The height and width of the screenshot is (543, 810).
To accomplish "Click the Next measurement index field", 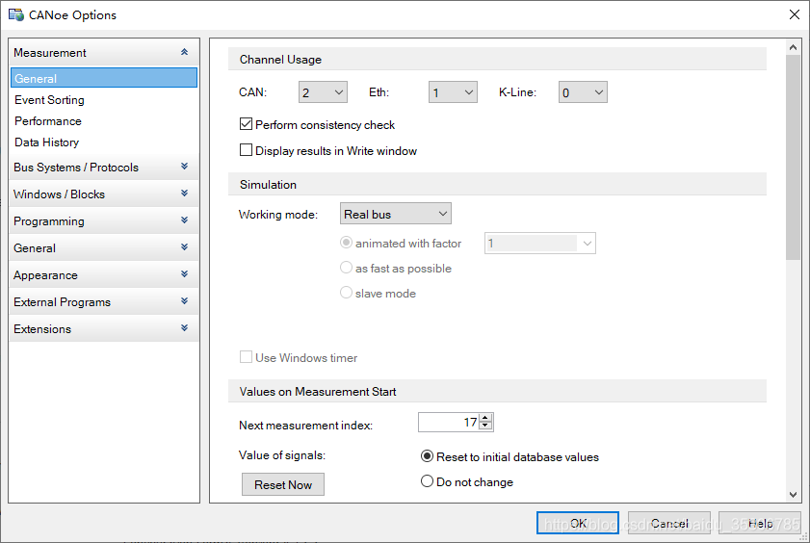I will 449,423.
